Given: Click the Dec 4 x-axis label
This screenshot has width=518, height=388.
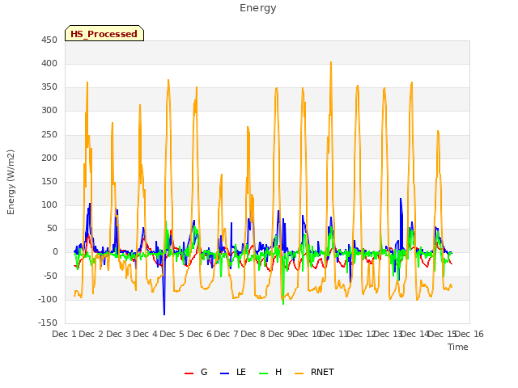Looking at the screenshot, I should point(146,334).
